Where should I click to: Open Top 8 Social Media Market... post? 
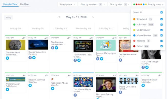click(x=82, y=91)
